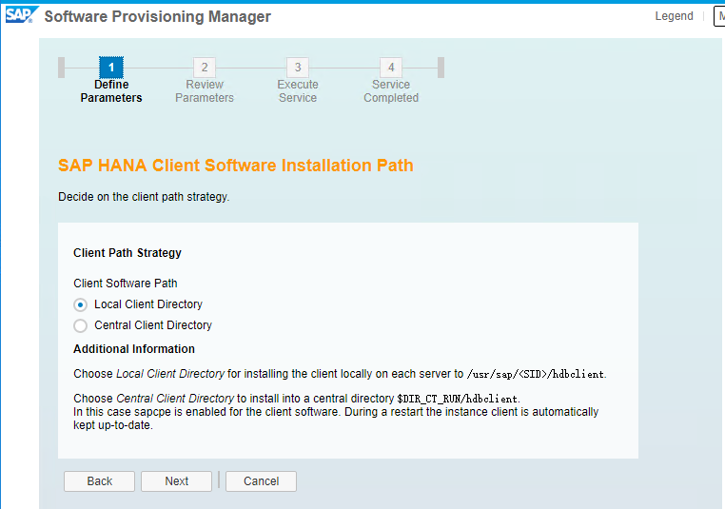This screenshot has height=509, width=725.
Task: Go to step 4 Service Completed
Action: [391, 68]
